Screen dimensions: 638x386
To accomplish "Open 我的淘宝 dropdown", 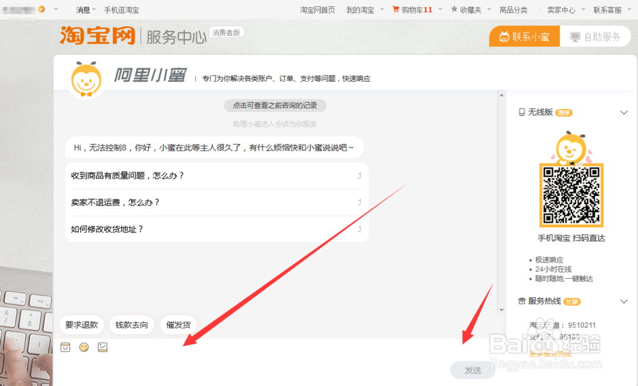I will pyautogui.click(x=364, y=10).
